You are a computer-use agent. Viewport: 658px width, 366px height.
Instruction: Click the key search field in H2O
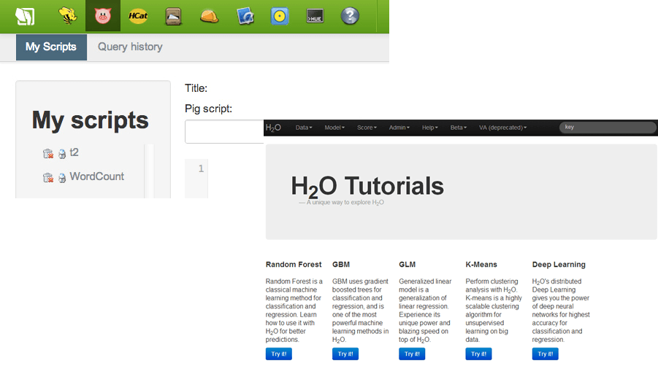point(607,128)
